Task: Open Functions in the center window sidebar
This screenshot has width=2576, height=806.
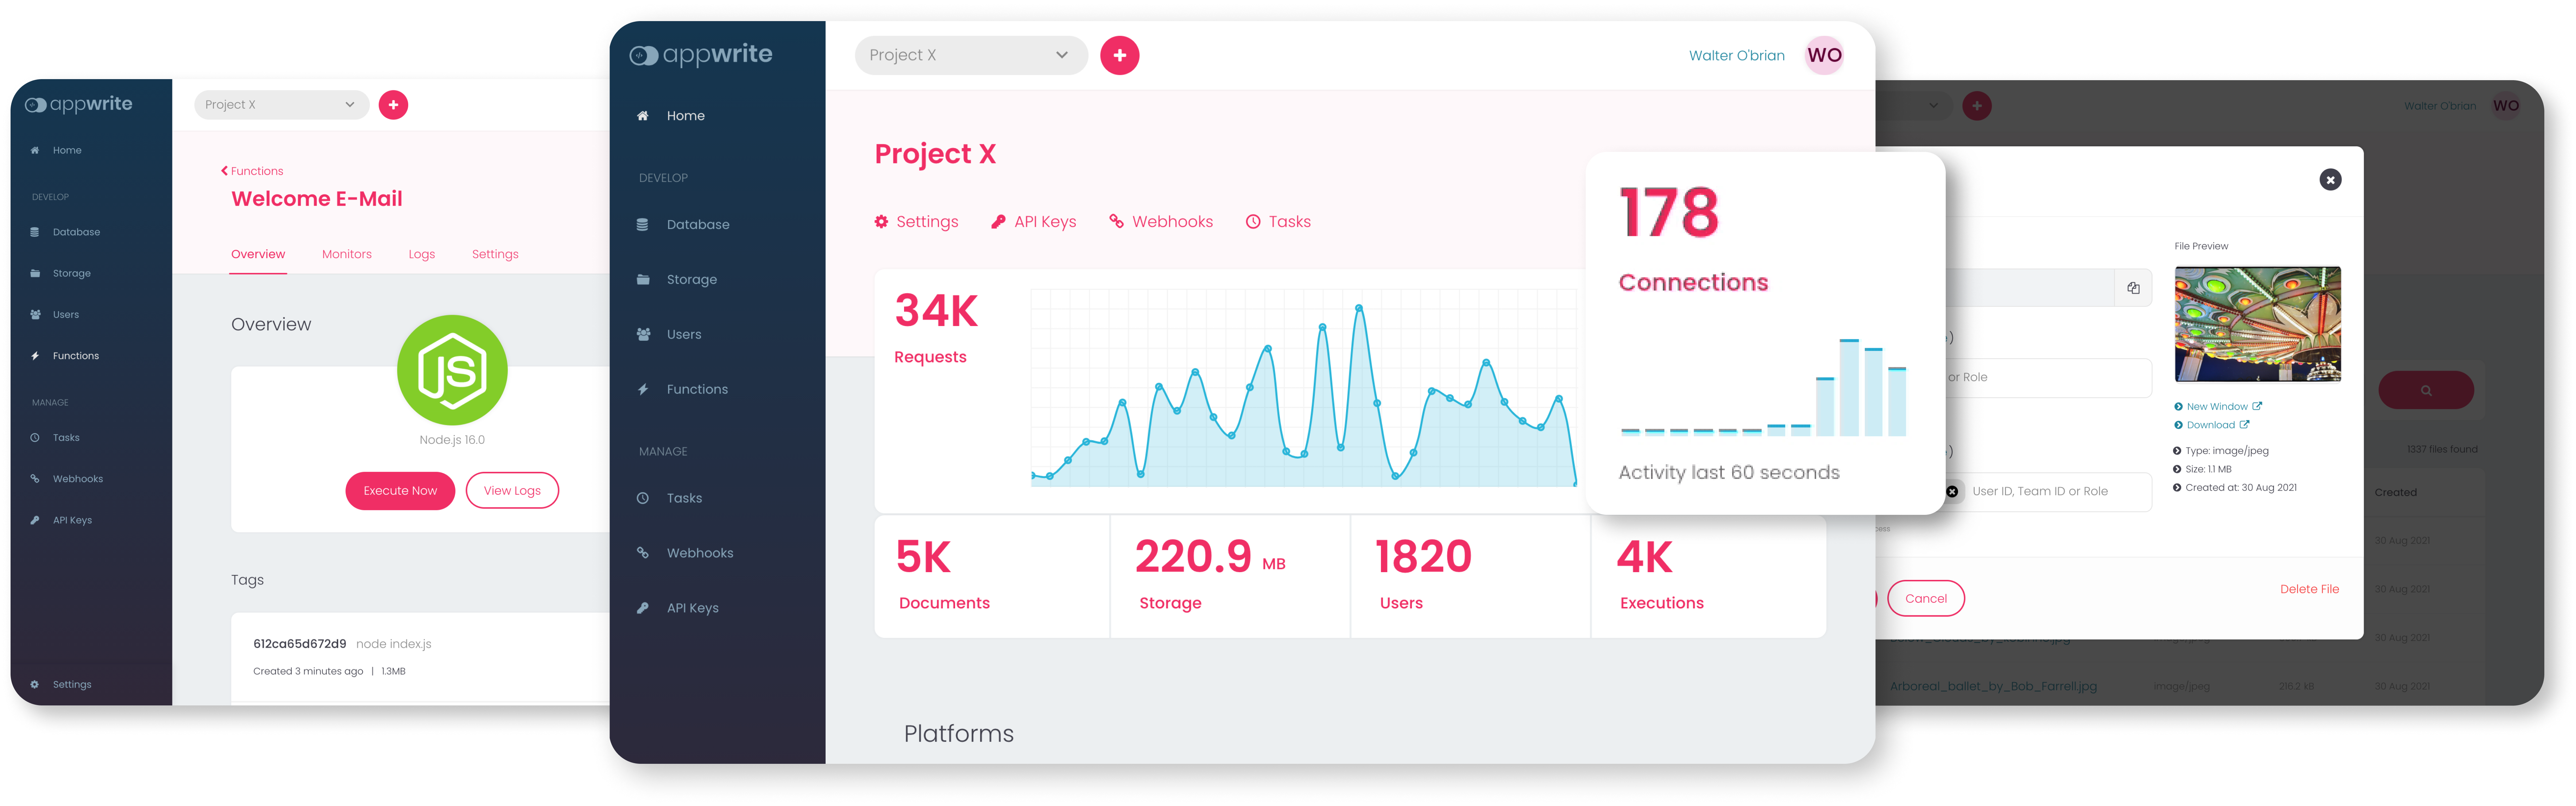Action: [697, 390]
